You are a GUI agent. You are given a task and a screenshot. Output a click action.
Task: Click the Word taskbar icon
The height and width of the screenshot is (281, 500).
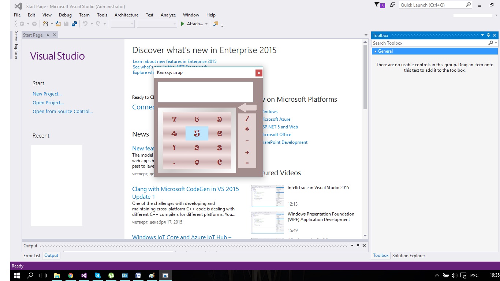138,276
